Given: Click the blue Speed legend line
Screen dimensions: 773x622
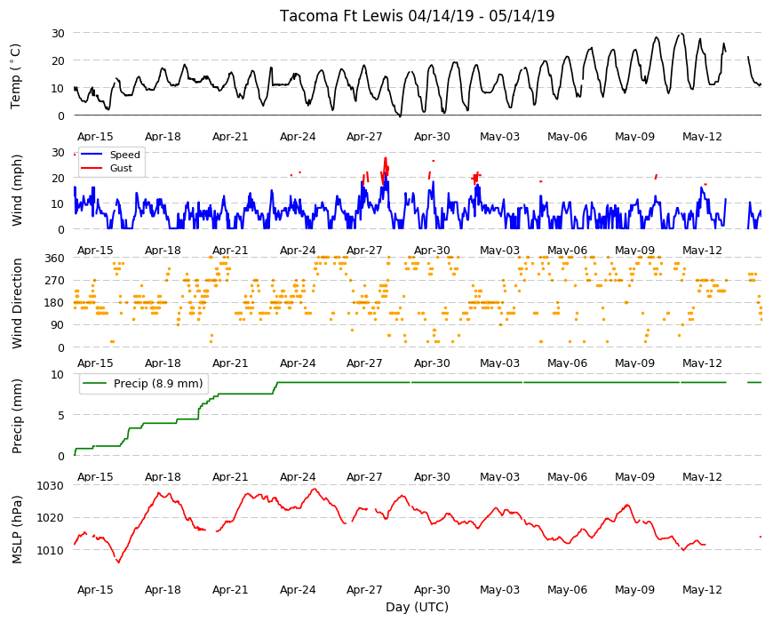Looking at the screenshot, I should point(92,155).
